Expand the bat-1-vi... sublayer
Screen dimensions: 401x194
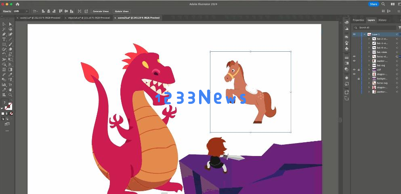tap(369, 43)
